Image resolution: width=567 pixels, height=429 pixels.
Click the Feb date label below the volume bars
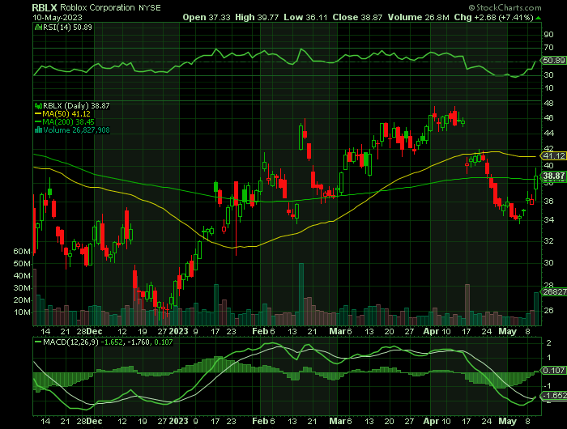(260, 331)
